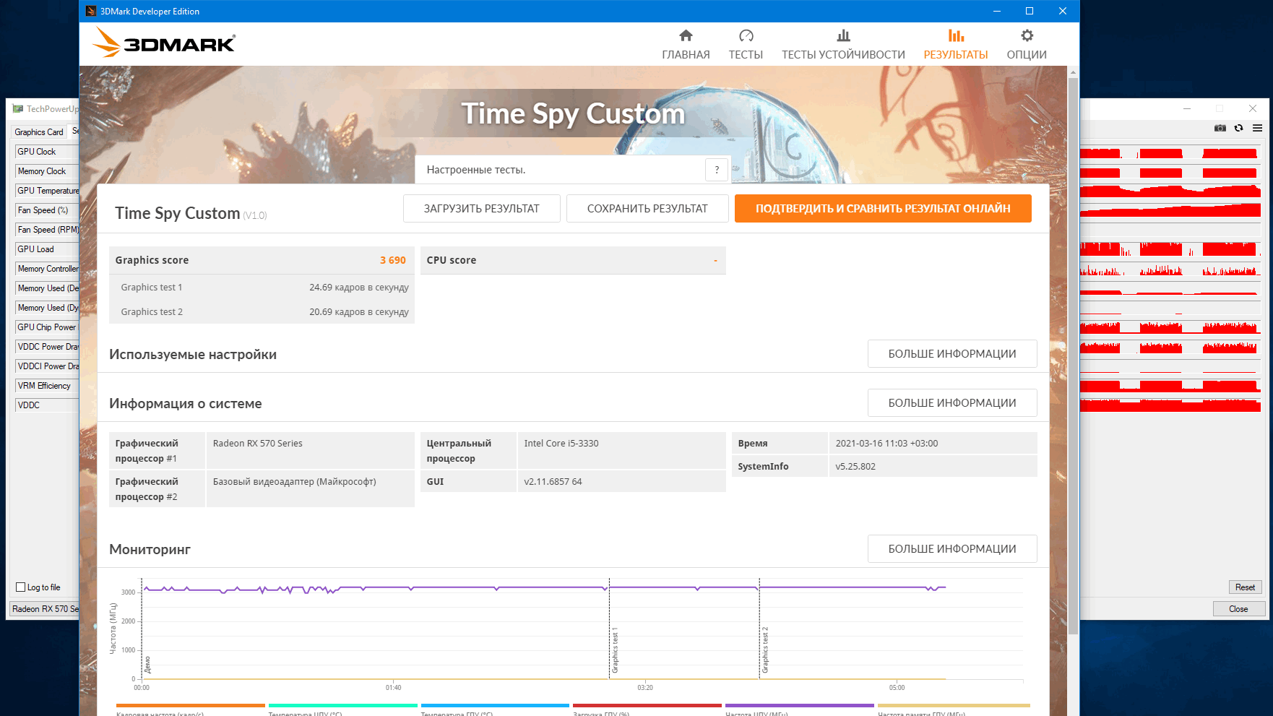Click orange ПОДТВЕРДИТЬ И СРАВНИТЬ РЕЗУЛЬТАТ ОНЛАЙН button
The width and height of the screenshot is (1273, 716).
883,209
